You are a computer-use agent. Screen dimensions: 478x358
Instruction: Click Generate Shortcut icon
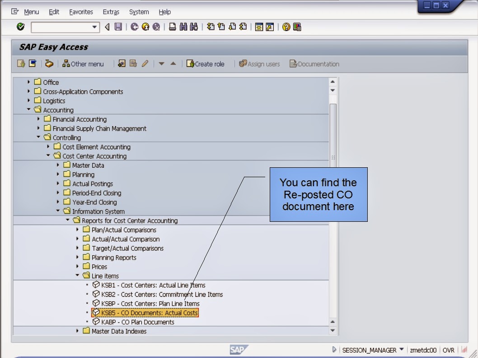coord(270,27)
